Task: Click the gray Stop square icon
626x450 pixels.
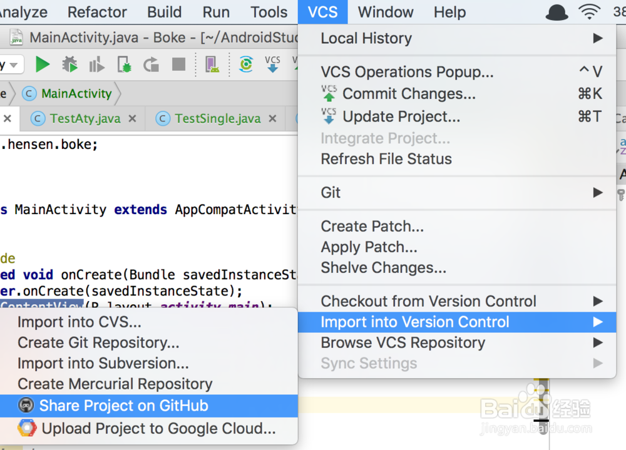Action: click(x=179, y=64)
